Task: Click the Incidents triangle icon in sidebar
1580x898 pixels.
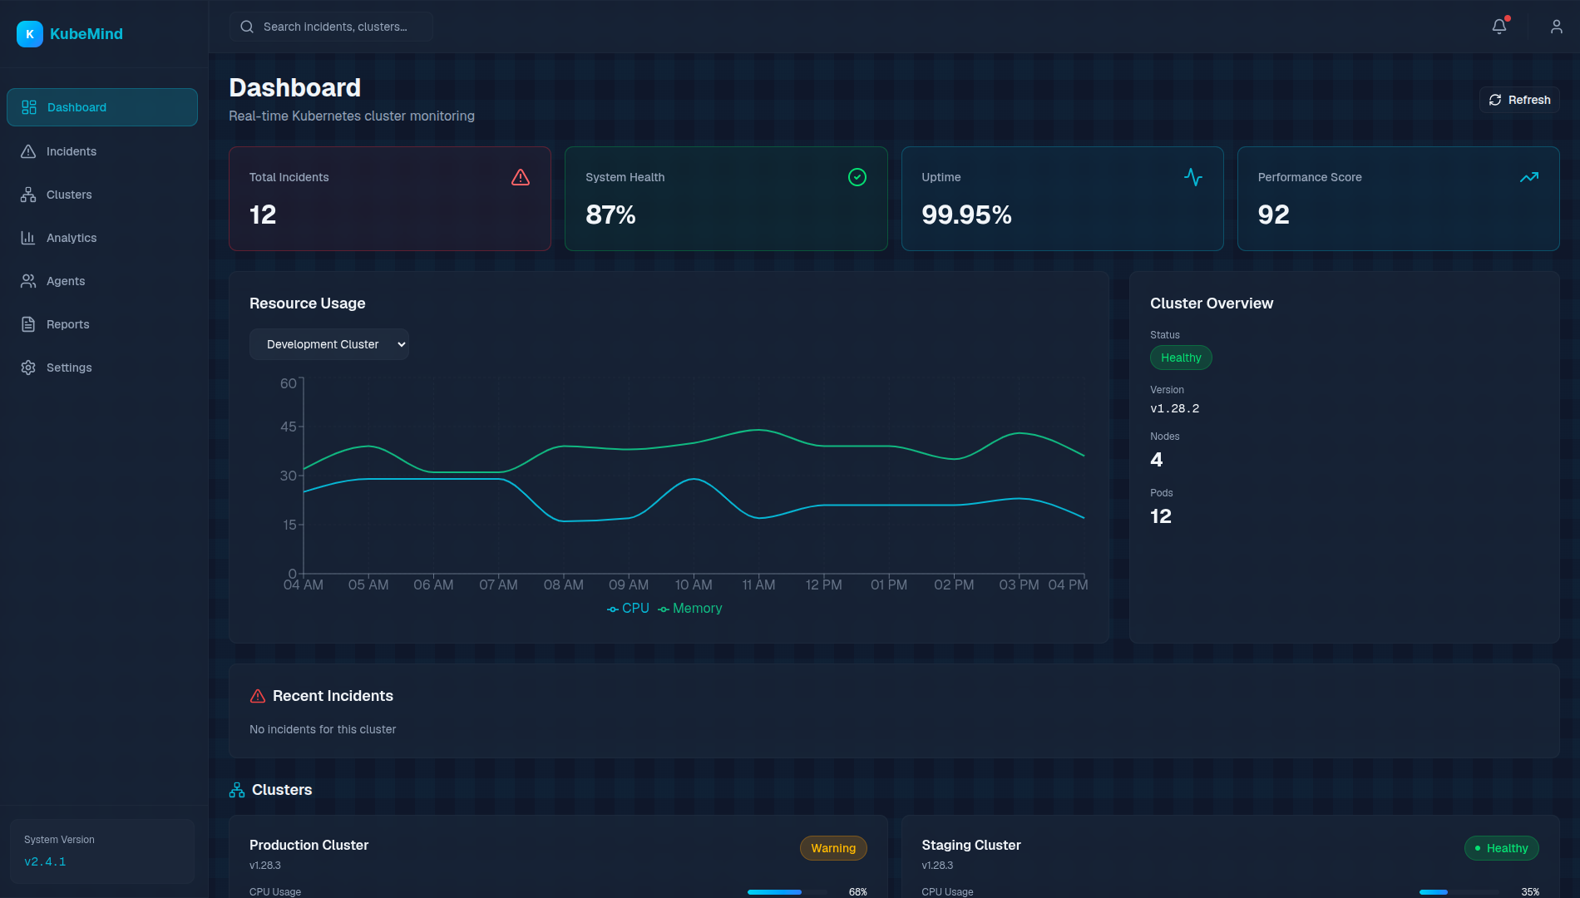Action: coord(28,151)
